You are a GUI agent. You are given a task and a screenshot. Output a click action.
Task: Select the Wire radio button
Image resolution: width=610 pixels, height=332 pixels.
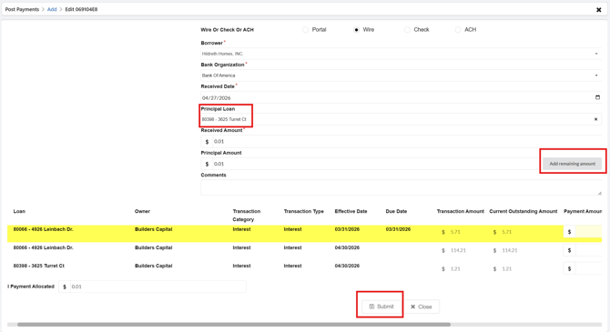(356, 29)
